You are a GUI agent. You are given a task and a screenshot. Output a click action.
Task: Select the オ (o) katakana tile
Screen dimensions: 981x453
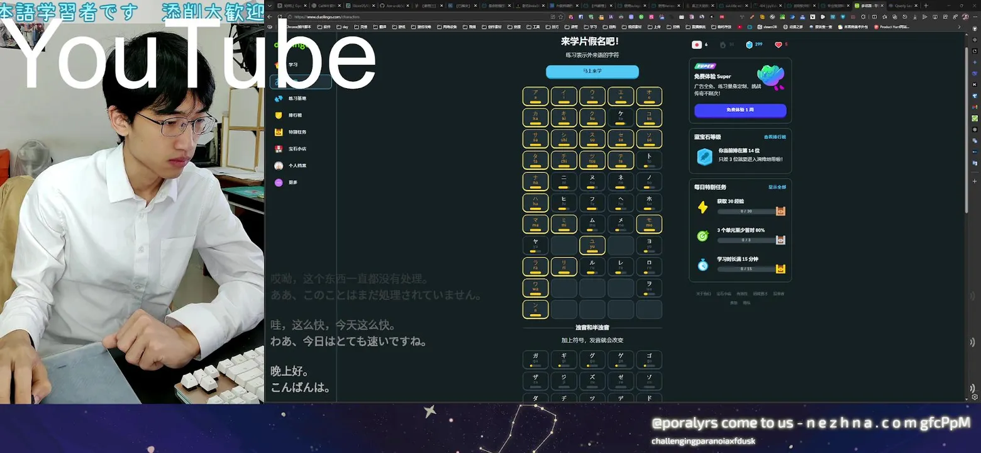(x=649, y=96)
